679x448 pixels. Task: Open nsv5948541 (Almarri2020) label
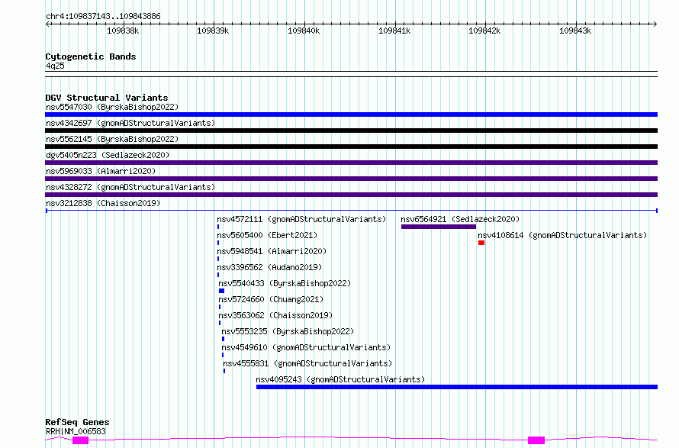tap(272, 251)
